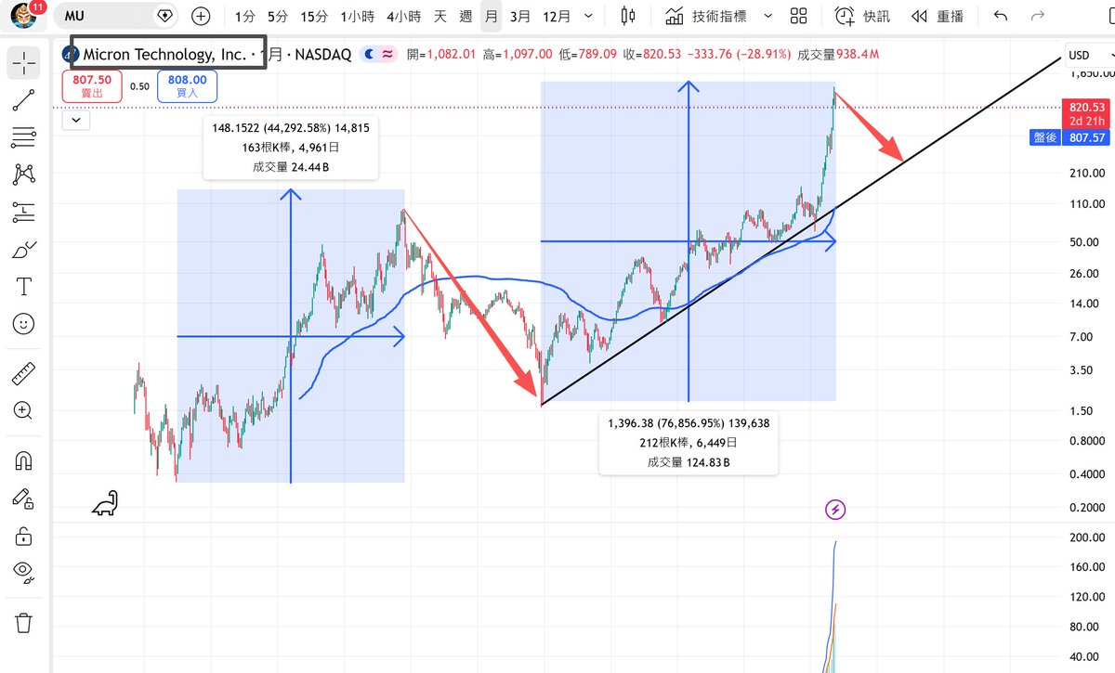This screenshot has width=1115, height=673.
Task: Click the NASDAQ exchange text in legend
Action: [324, 55]
